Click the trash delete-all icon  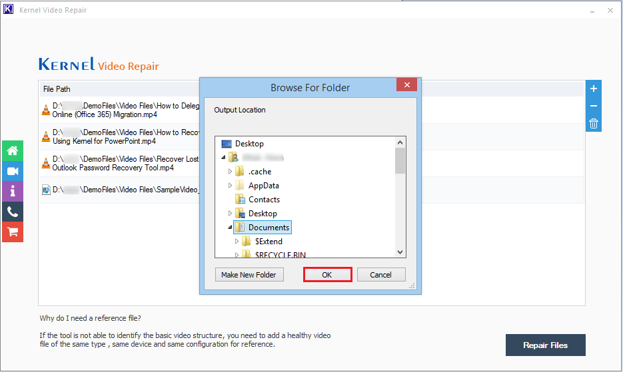[594, 123]
